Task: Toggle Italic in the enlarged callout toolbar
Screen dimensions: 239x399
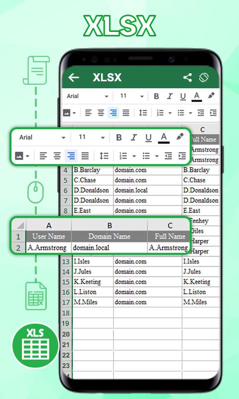Action: [133, 138]
